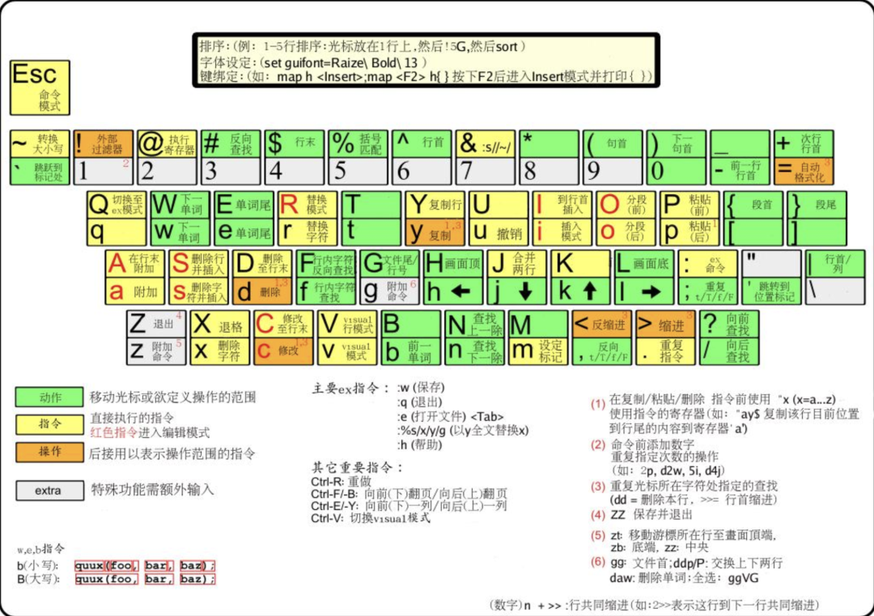Viewport: 874px width, 616px height.
Task: Select the green 动作 legend box
Action: click(49, 397)
